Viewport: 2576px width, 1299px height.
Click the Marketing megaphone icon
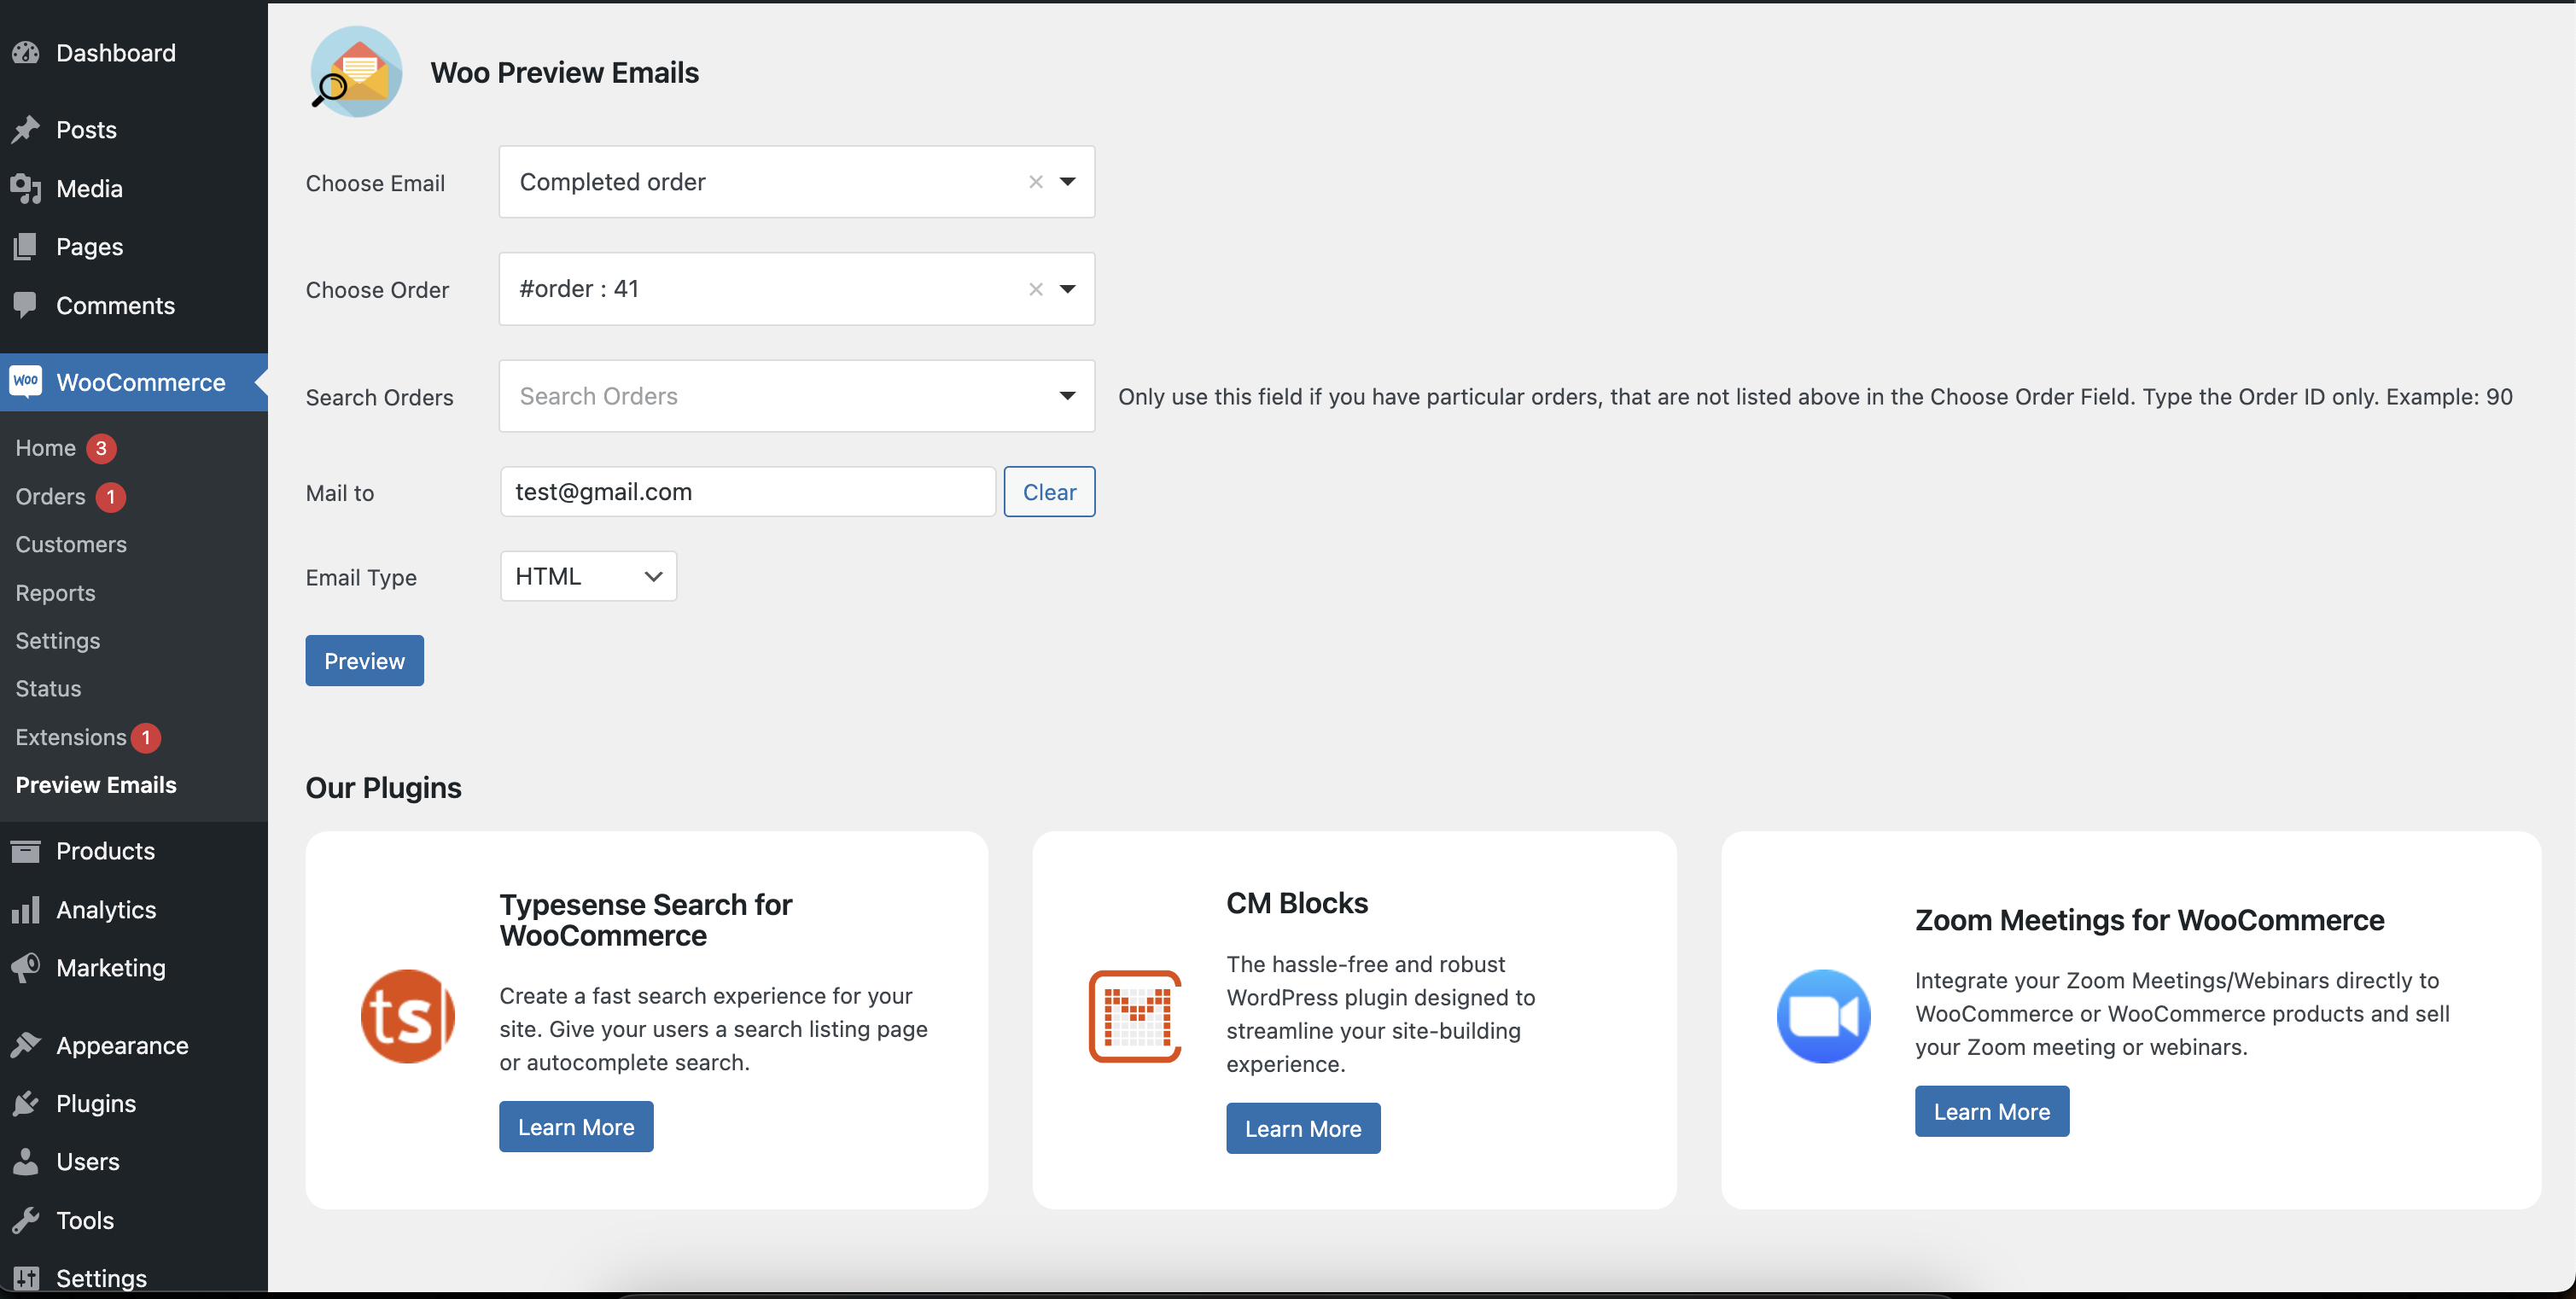tap(26, 967)
